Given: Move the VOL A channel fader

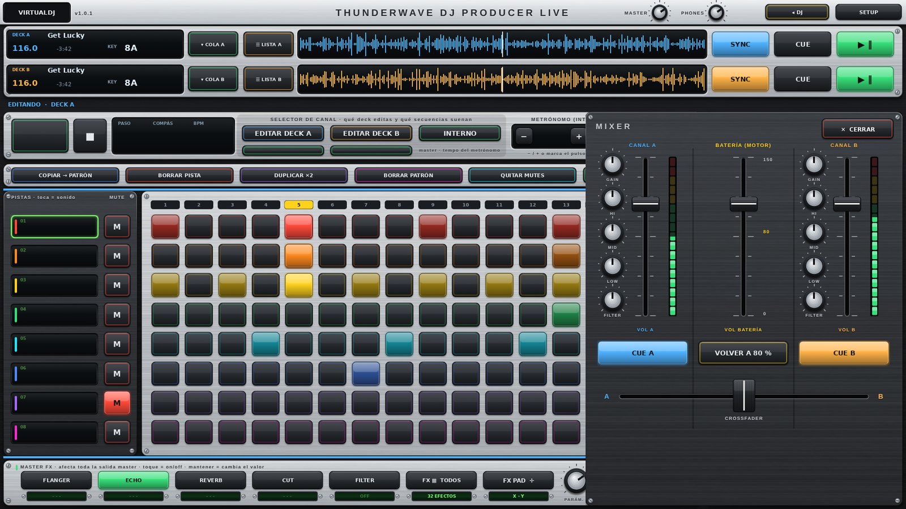Looking at the screenshot, I should [645, 203].
